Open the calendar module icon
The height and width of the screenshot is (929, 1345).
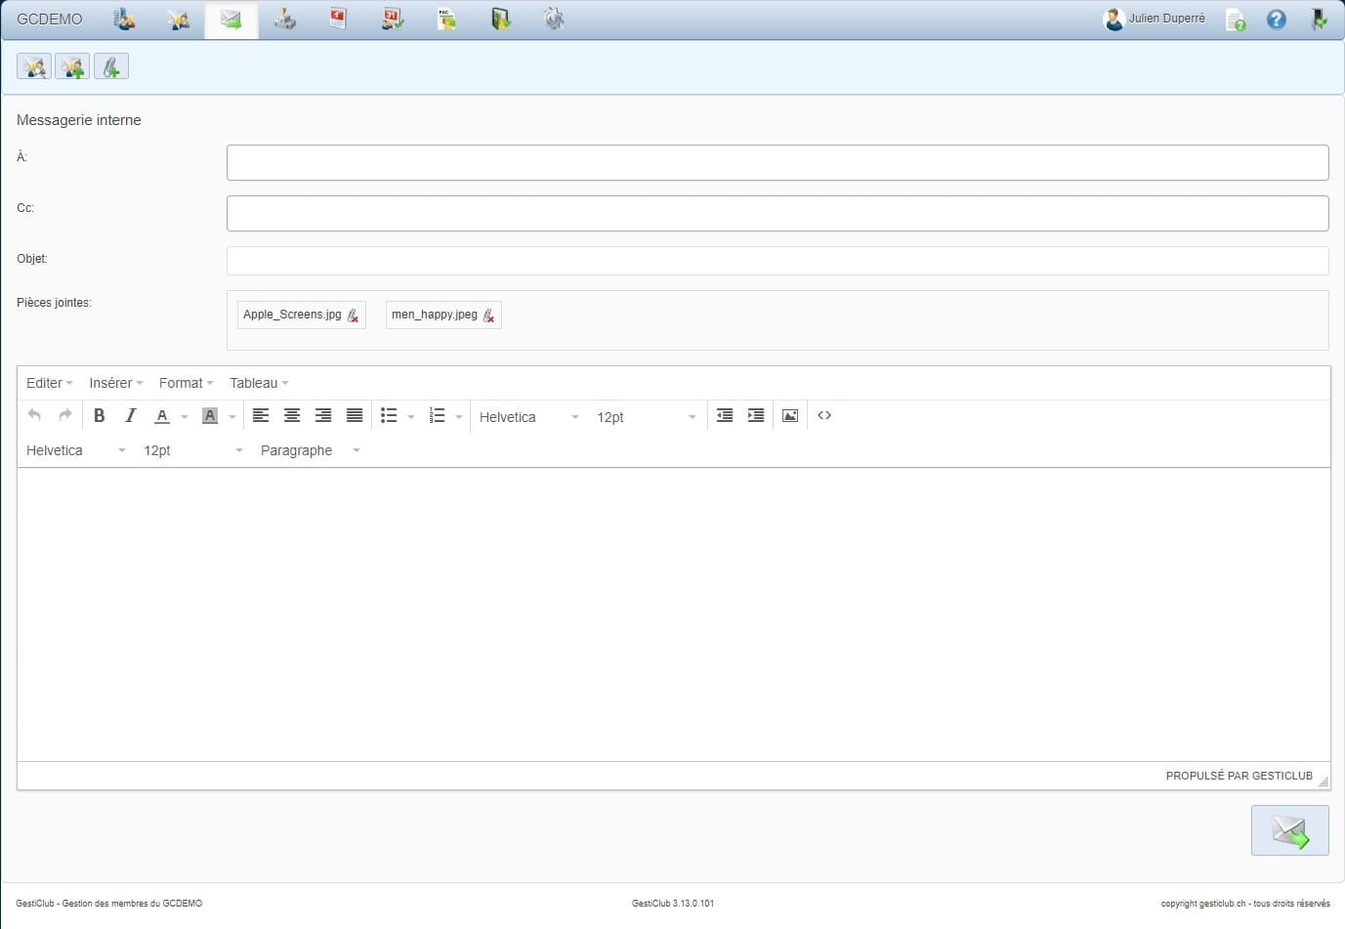click(393, 19)
